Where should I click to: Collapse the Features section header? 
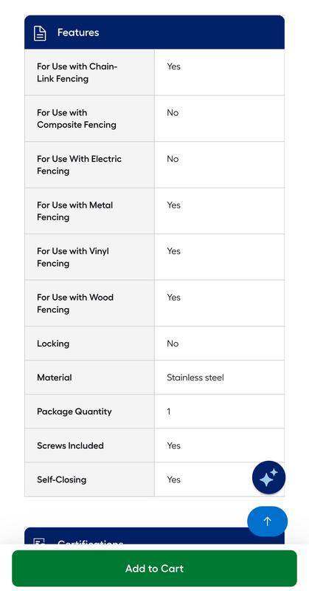pyautogui.click(x=154, y=33)
